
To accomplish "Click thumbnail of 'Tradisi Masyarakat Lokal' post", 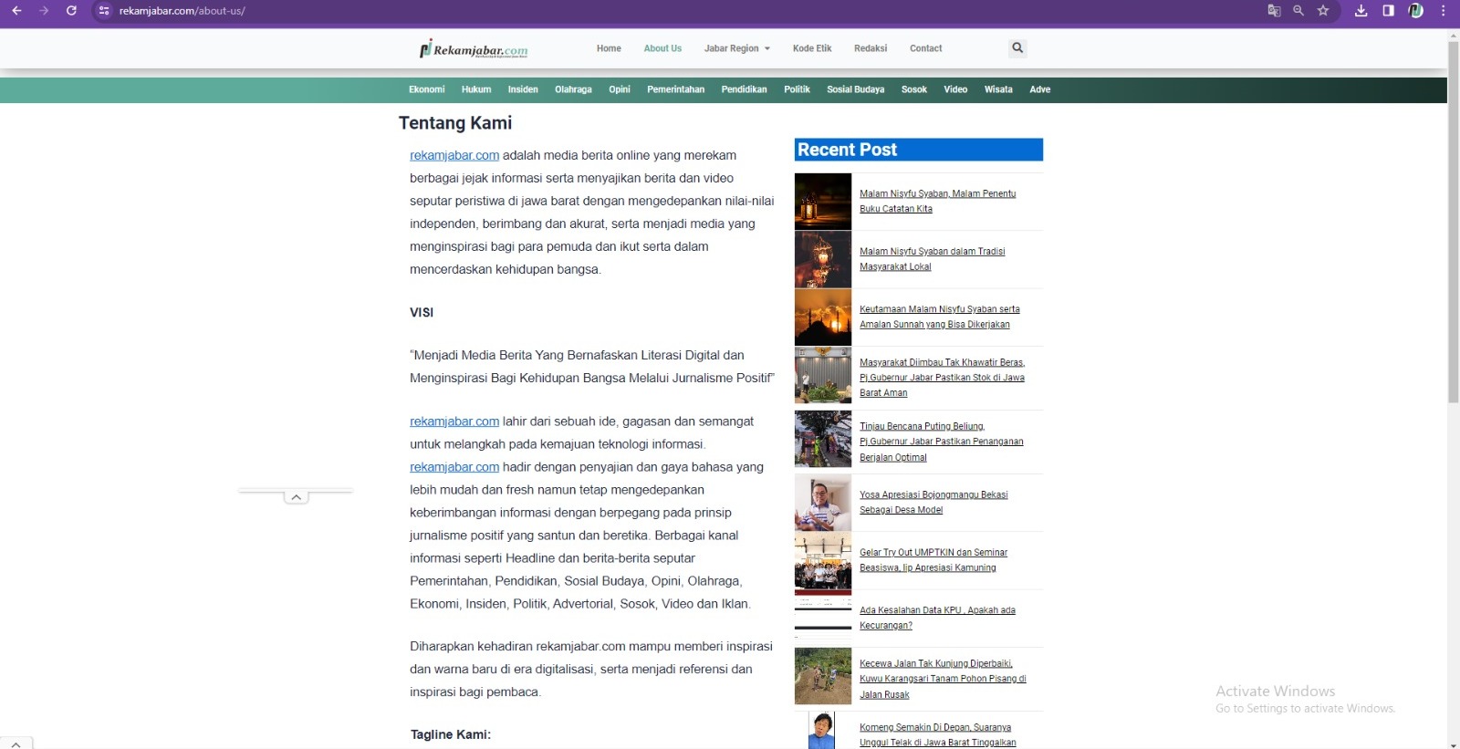I will 822,259.
